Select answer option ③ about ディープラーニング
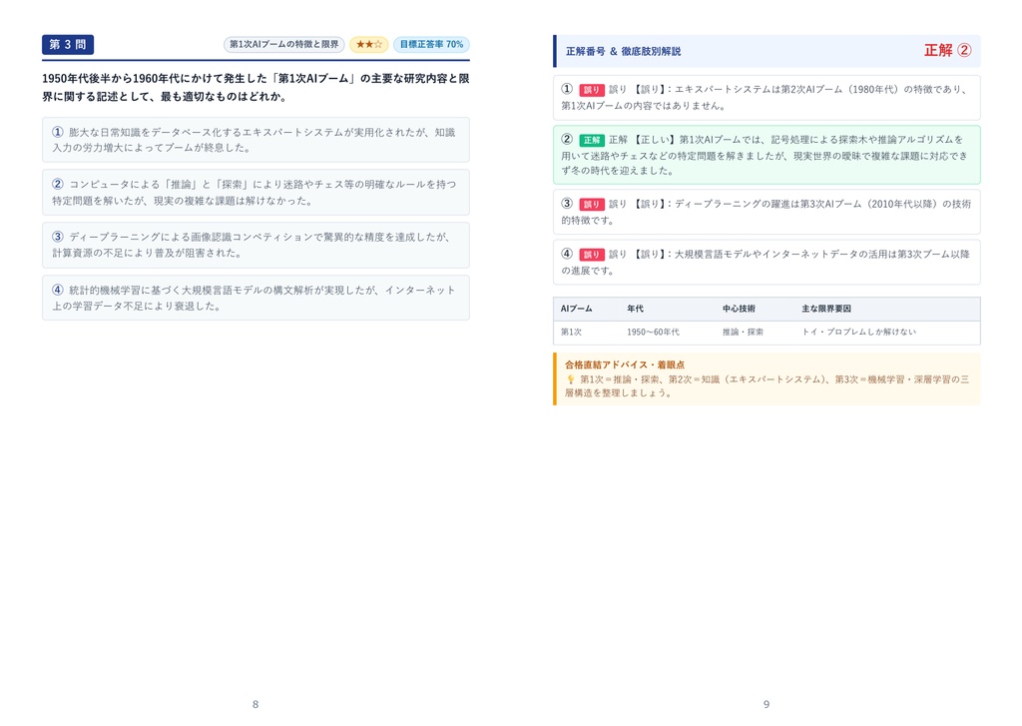Screen dimensions: 1022x726 click(x=255, y=245)
